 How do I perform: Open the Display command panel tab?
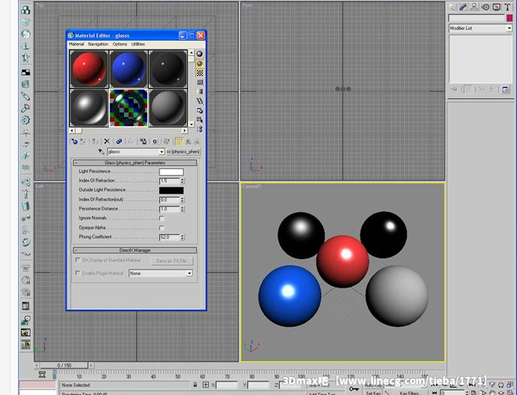coord(496,7)
